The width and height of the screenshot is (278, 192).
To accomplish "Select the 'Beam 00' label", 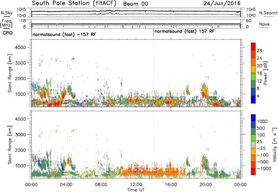I will click(x=136, y=4).
